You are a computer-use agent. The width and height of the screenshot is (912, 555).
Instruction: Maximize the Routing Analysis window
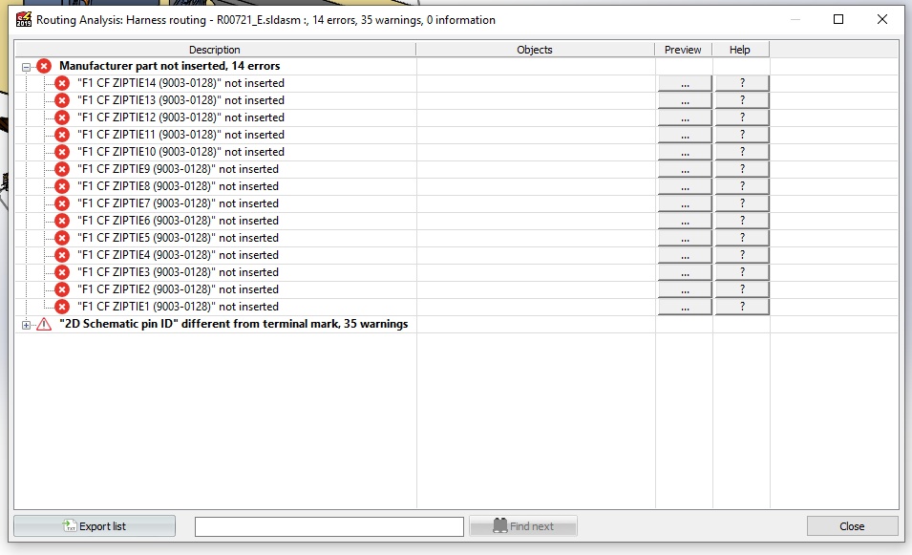838,19
